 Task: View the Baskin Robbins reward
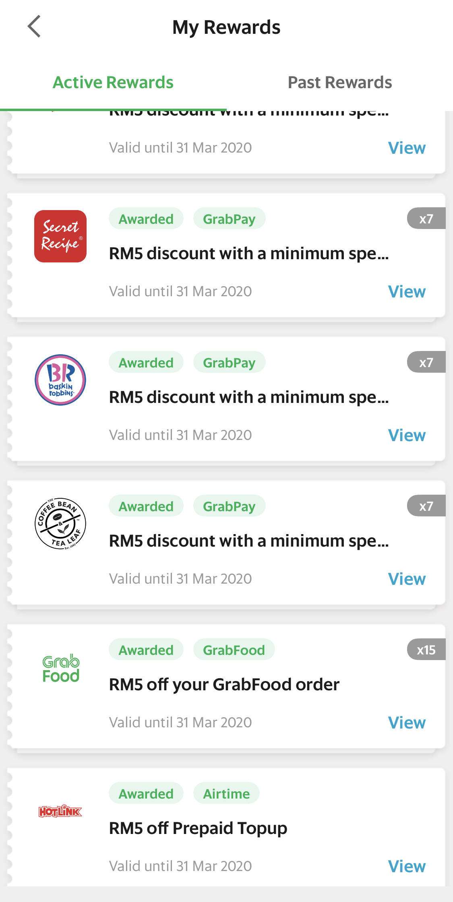(407, 436)
